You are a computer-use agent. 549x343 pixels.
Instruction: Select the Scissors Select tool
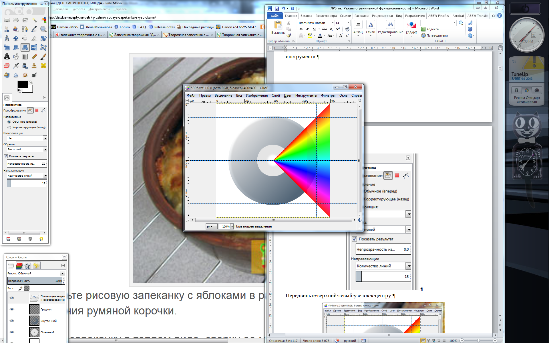tap(7, 29)
